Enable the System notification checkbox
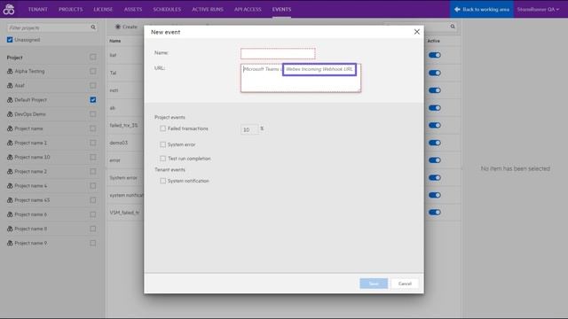Viewport: 568px width, 319px height. pyautogui.click(x=163, y=181)
